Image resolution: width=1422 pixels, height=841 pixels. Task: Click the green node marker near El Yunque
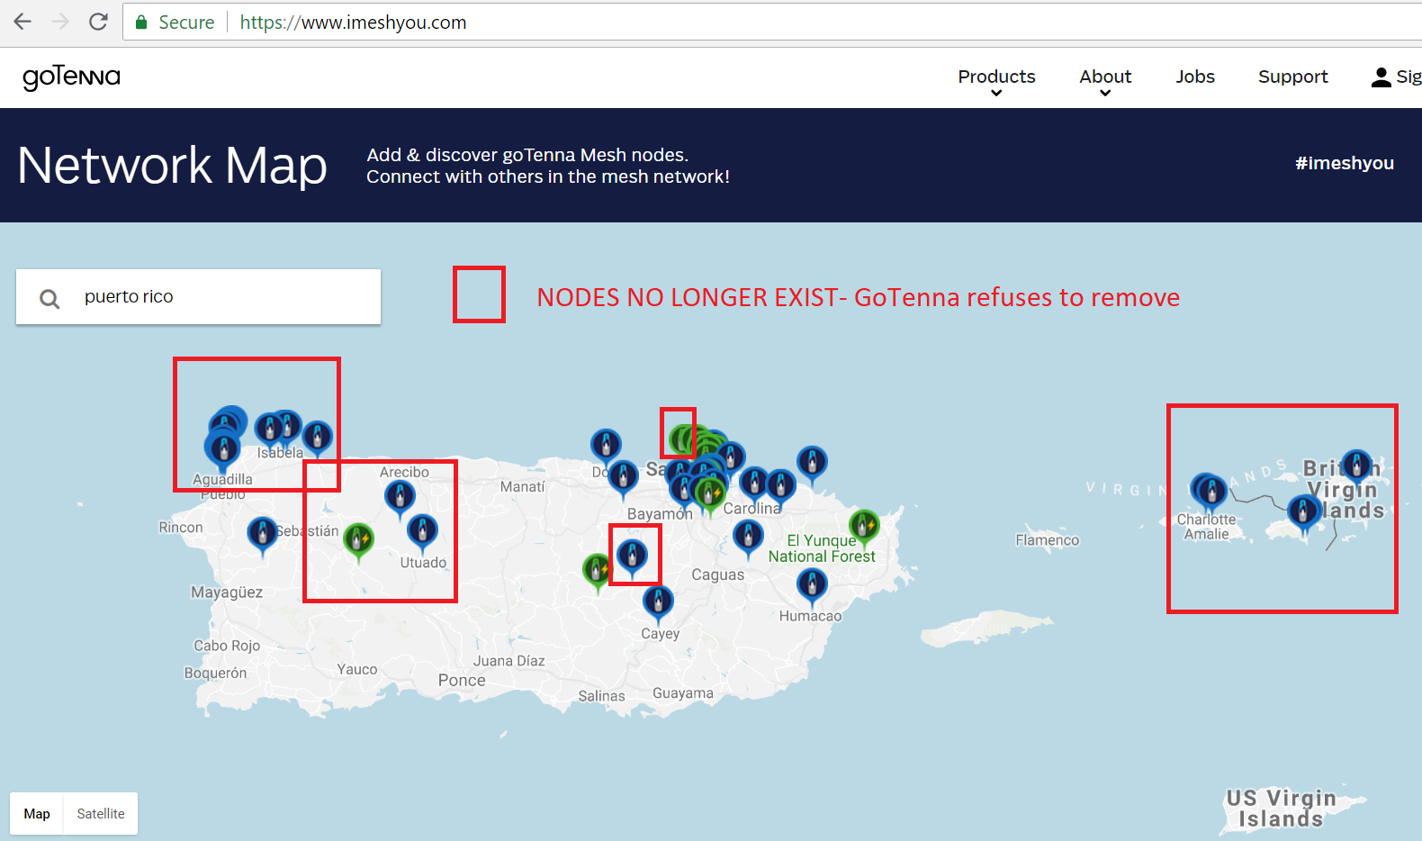(x=864, y=526)
